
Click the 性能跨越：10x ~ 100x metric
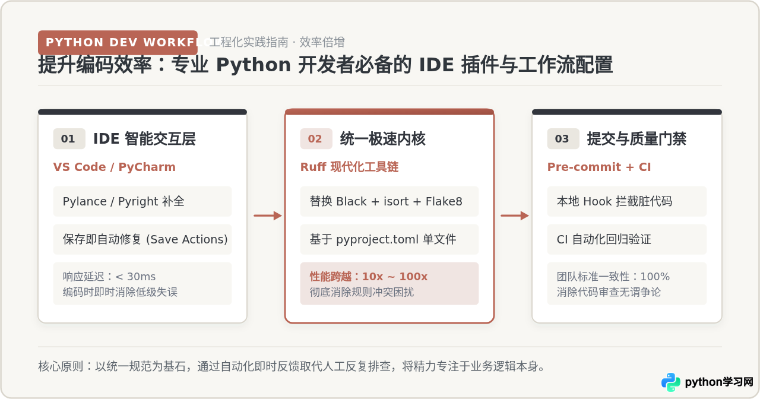(x=369, y=277)
